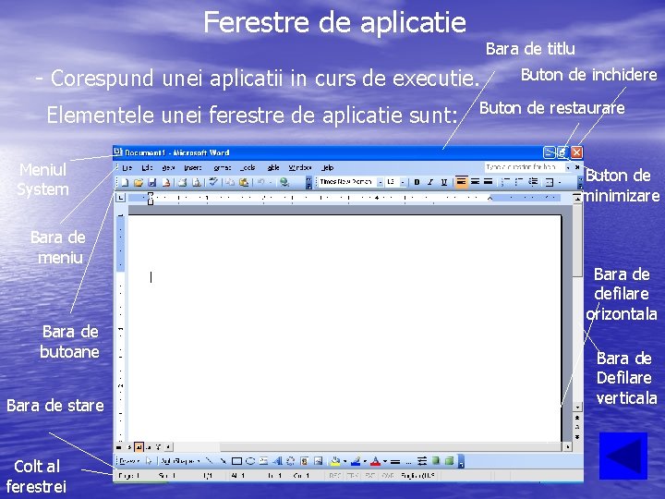Viewport: 665px width, 499px height.
Task: Open the Window menu
Action: tap(300, 167)
